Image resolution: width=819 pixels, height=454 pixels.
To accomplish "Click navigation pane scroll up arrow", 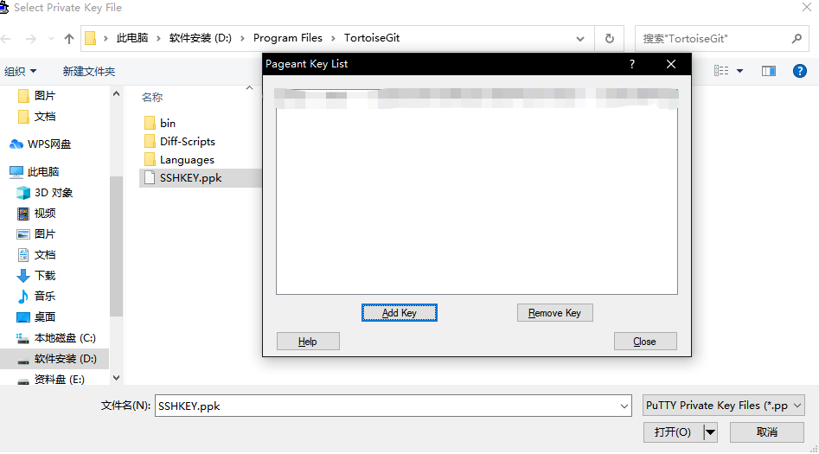I will coord(116,94).
